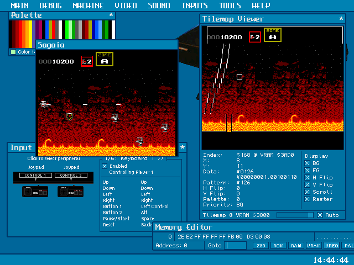354x265 pixels.
Task: Open the MAIN menu
Action: 20,6
